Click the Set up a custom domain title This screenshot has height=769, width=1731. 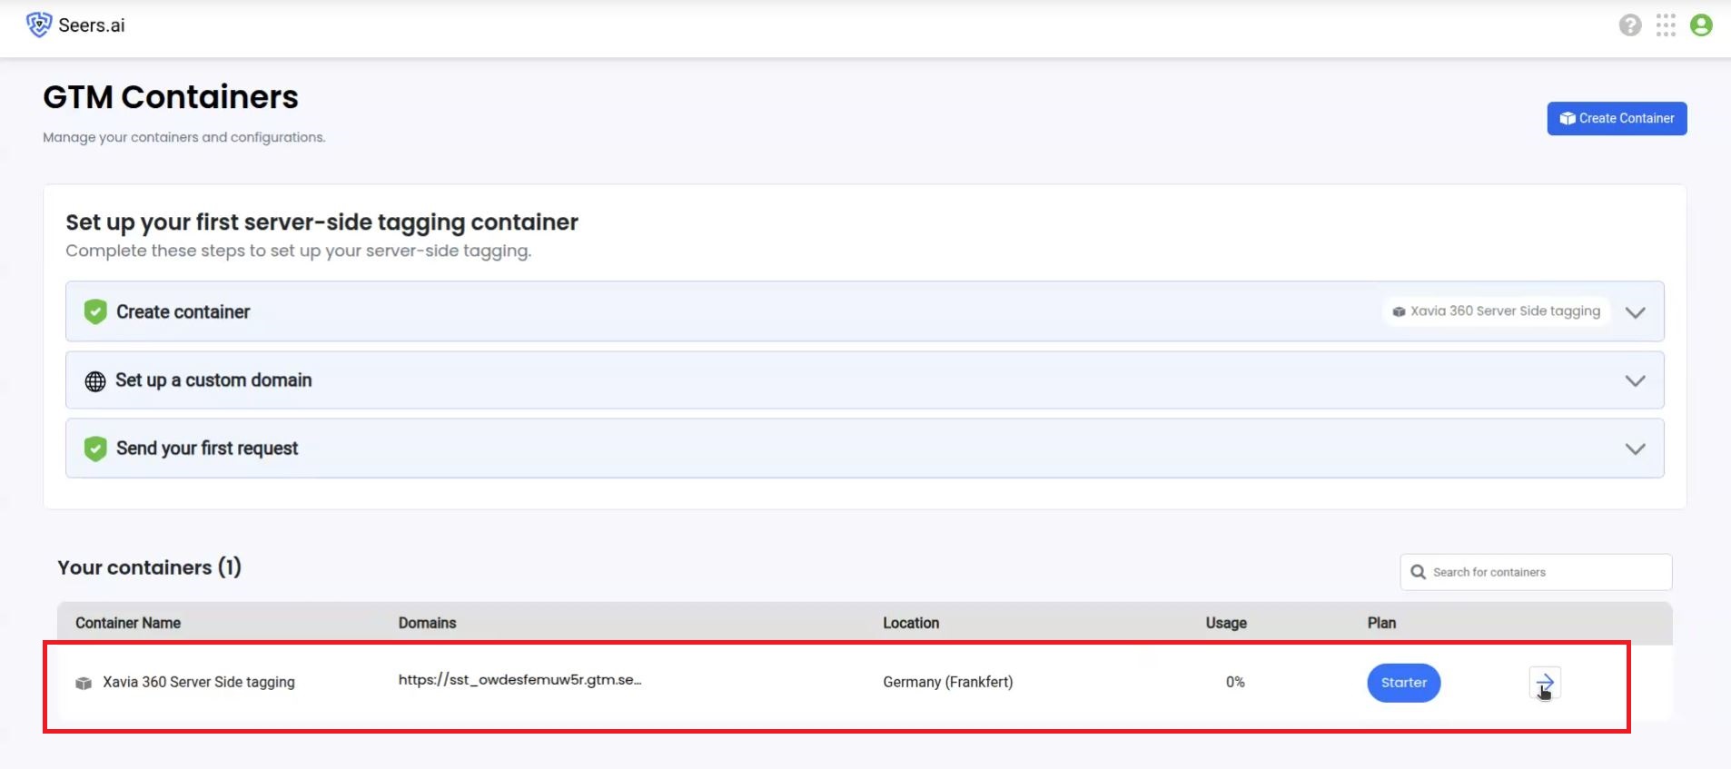[213, 380]
